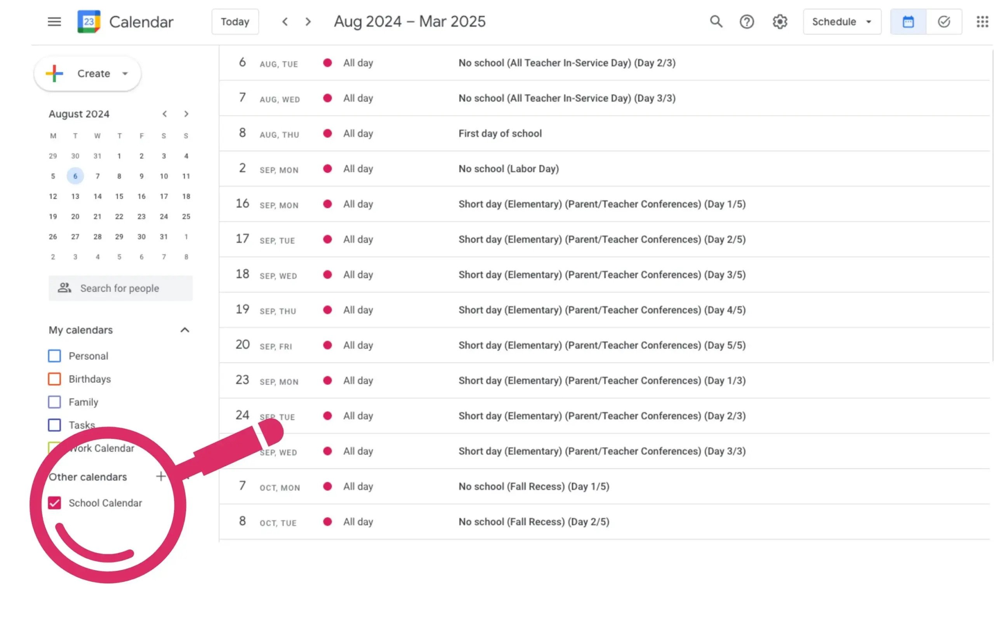The height and width of the screenshot is (629, 994).
Task: Select August 22 in mini calendar
Action: 119,216
